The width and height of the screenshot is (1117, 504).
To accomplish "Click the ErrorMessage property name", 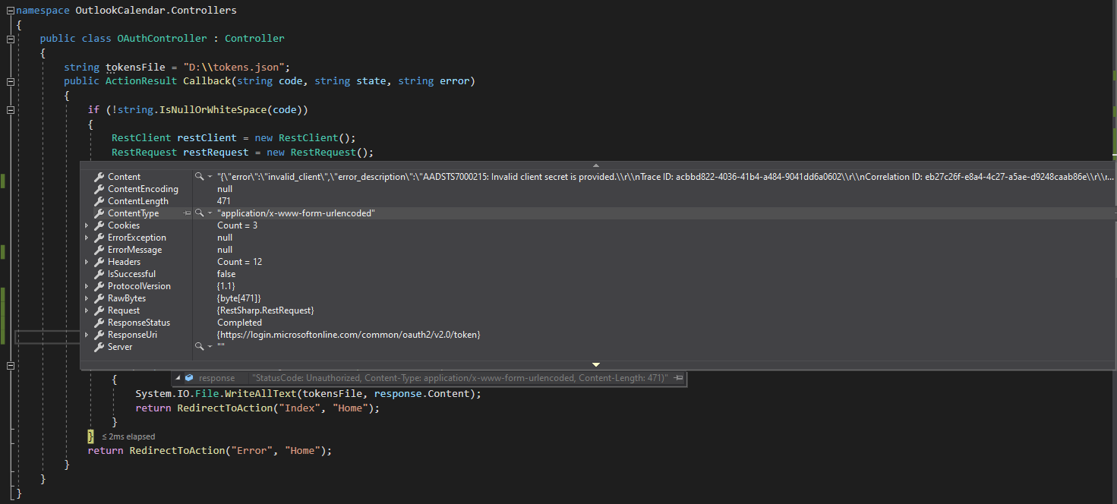I will [134, 250].
